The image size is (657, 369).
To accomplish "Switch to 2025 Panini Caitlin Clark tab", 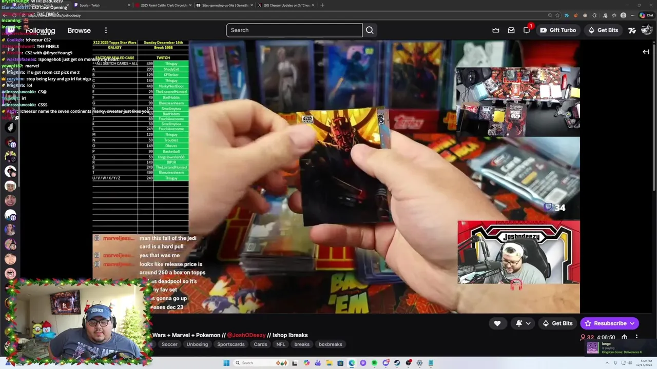I will pos(163,5).
